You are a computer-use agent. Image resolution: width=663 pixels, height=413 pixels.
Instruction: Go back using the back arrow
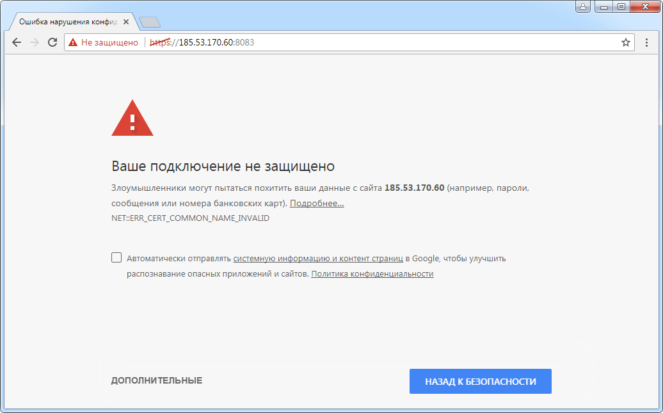pos(17,42)
